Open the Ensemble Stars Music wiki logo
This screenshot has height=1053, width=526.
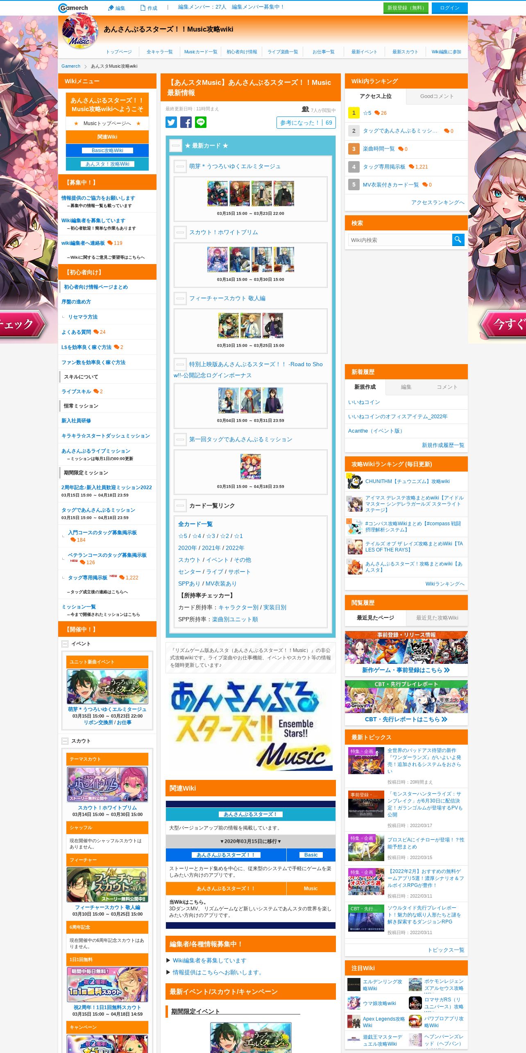80,31
